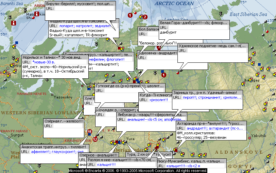Click the red pushpin under Уджинское поднятие callout

pos(178,72)
